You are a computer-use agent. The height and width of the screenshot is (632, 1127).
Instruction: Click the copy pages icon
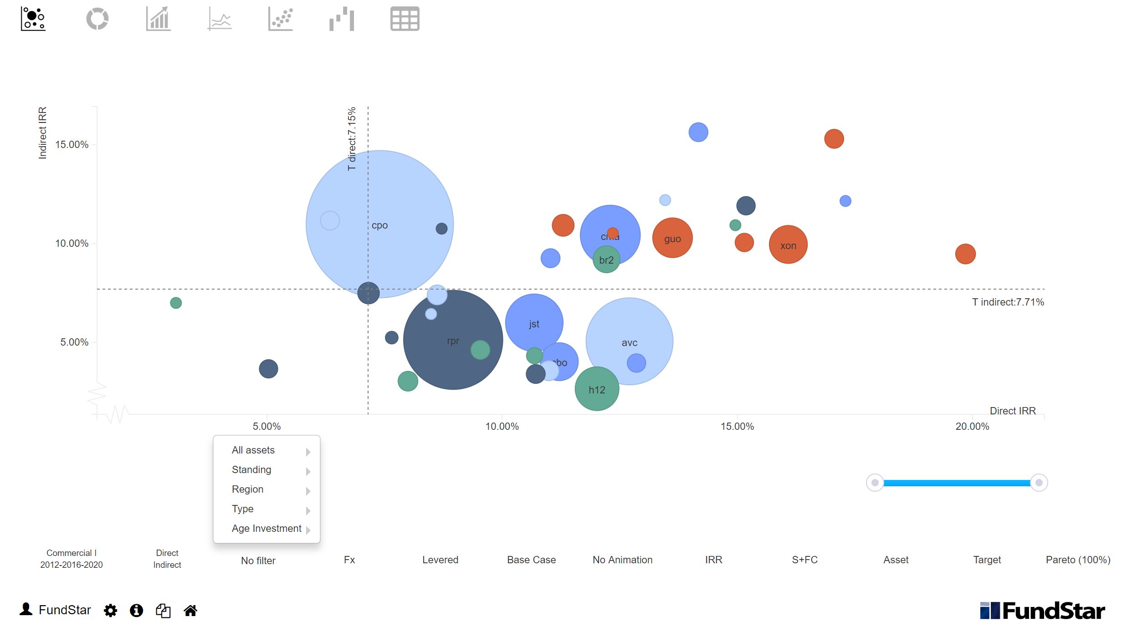[x=163, y=611]
